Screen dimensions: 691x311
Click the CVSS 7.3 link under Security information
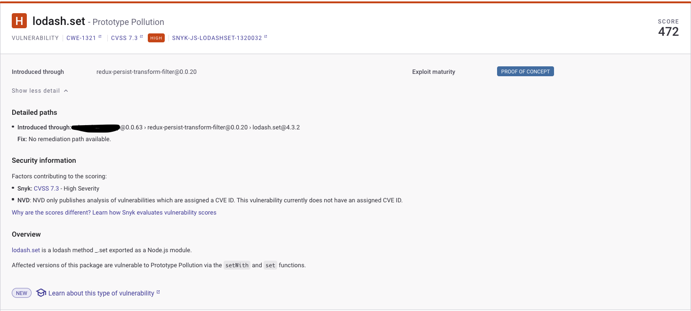click(46, 188)
